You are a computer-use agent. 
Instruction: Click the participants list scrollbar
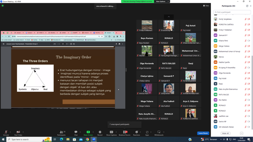(x=252, y=93)
